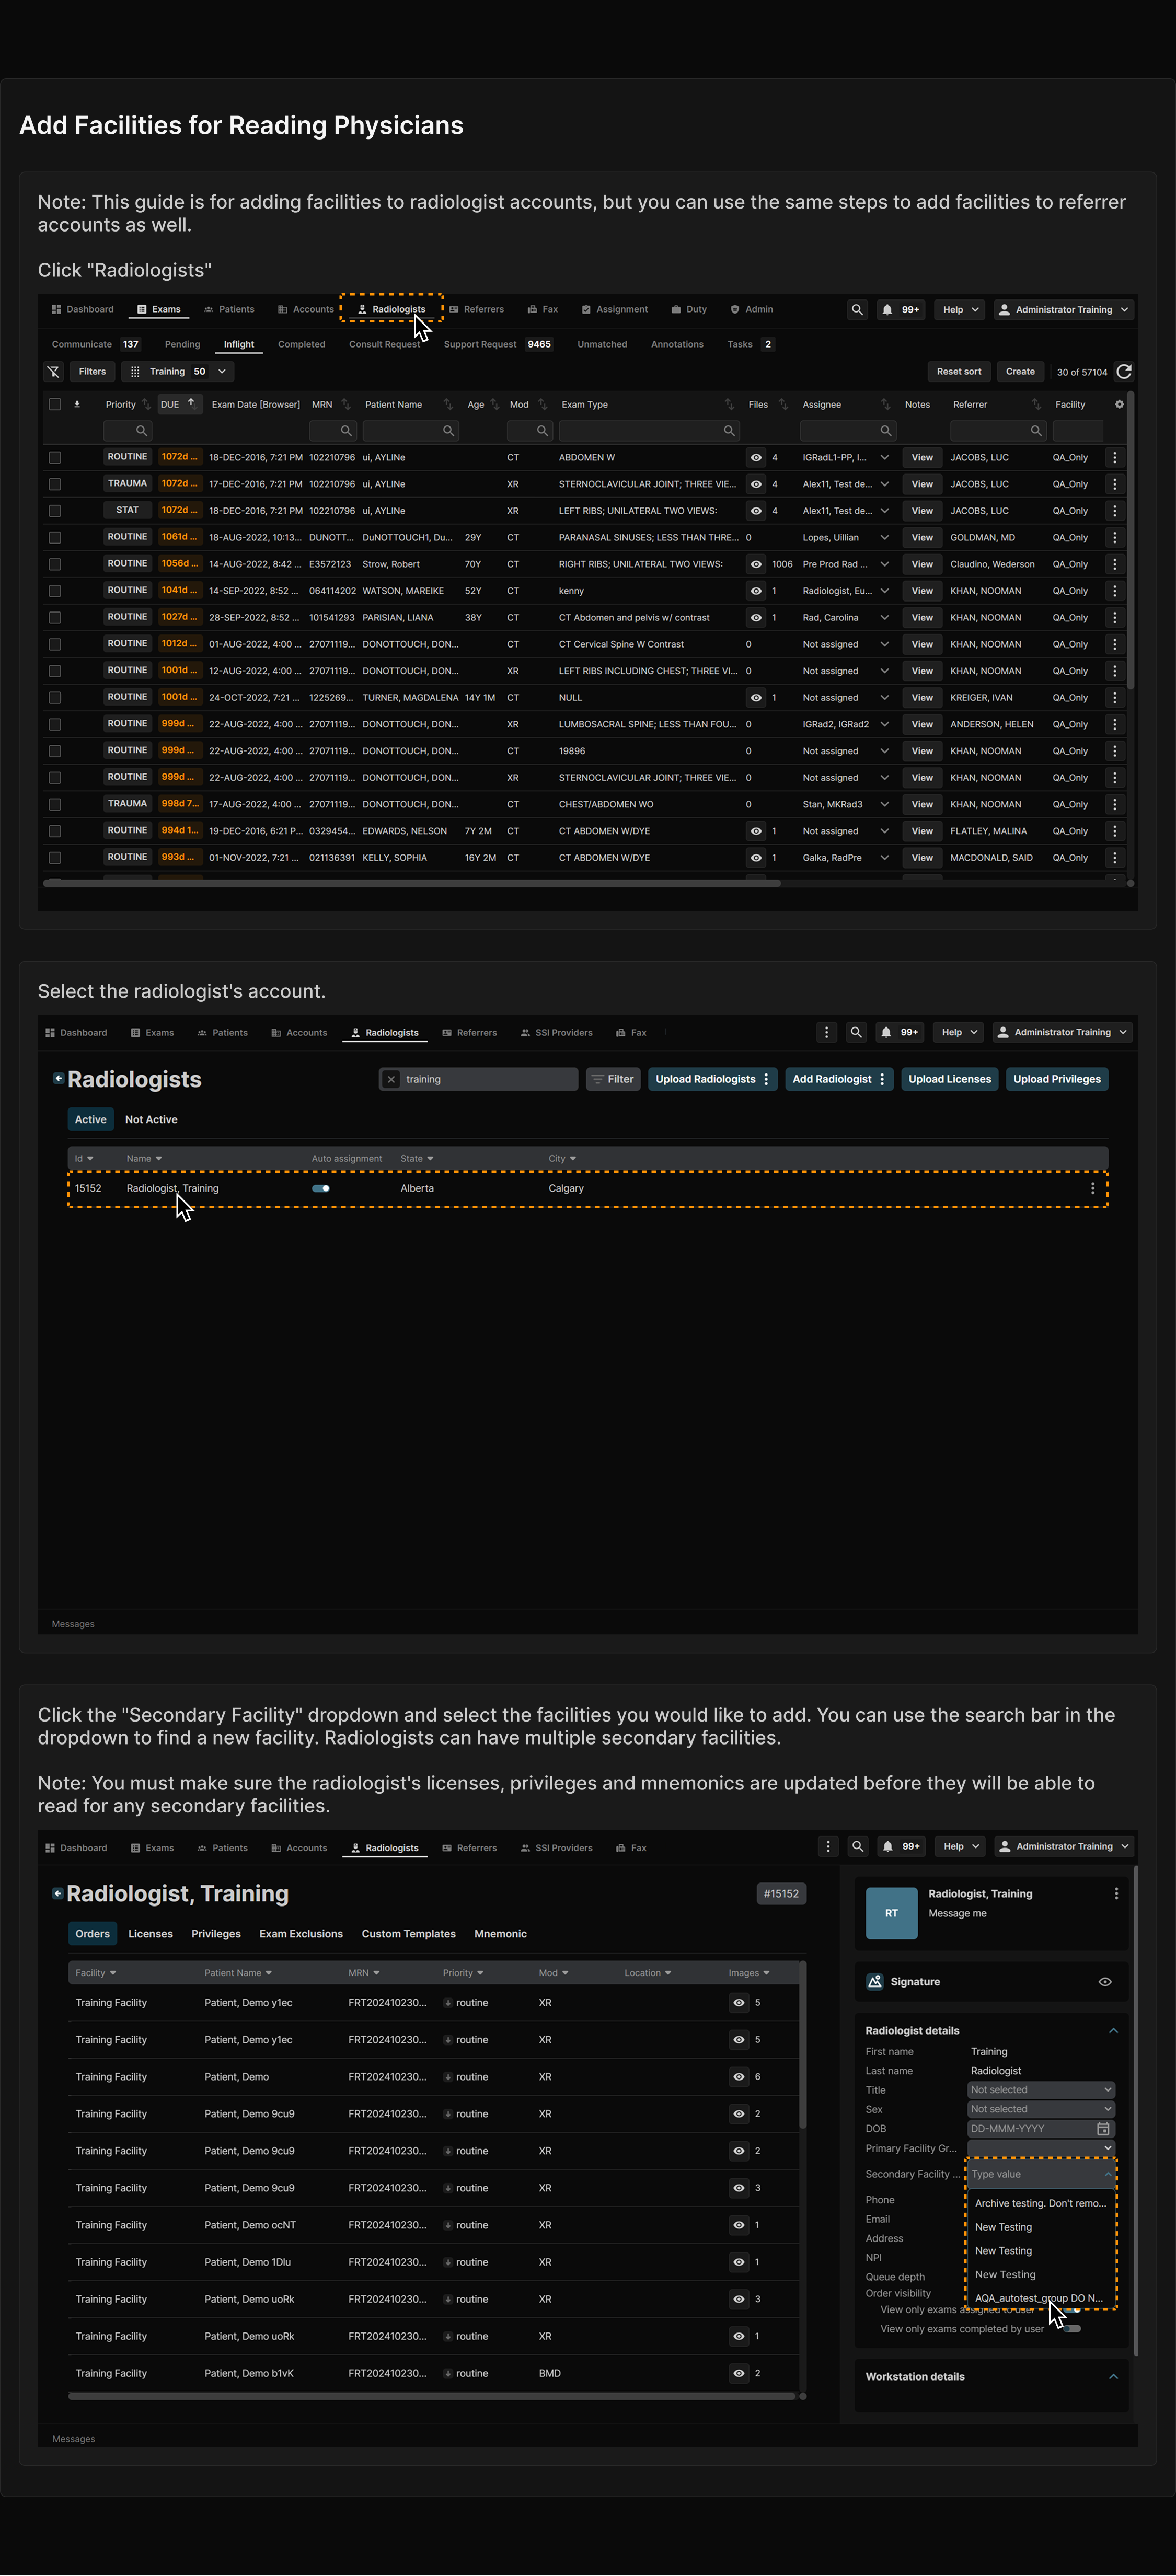The width and height of the screenshot is (1176, 2576).
Task: Switch to the Not Active radiologists tab
Action: 151,1119
